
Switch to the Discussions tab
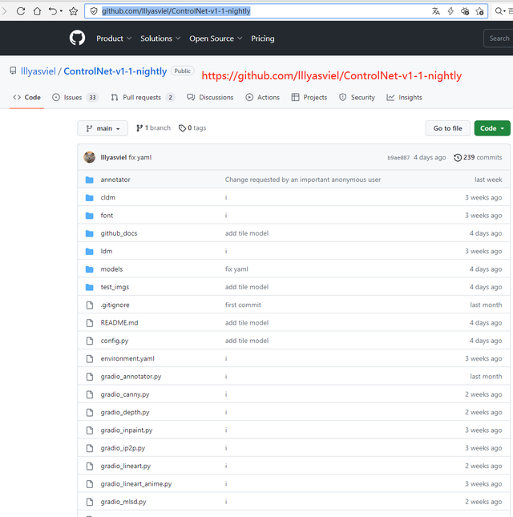point(210,97)
